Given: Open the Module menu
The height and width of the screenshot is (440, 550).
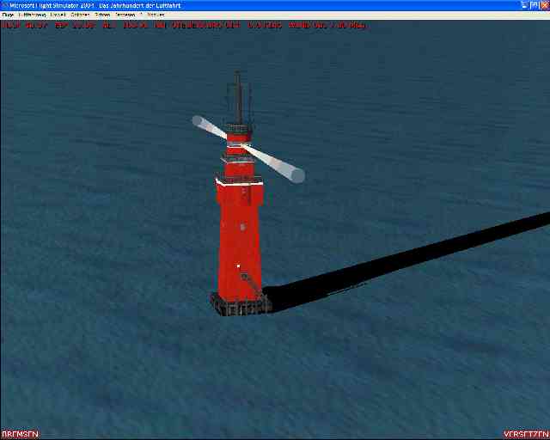Looking at the screenshot, I should coord(156,15).
